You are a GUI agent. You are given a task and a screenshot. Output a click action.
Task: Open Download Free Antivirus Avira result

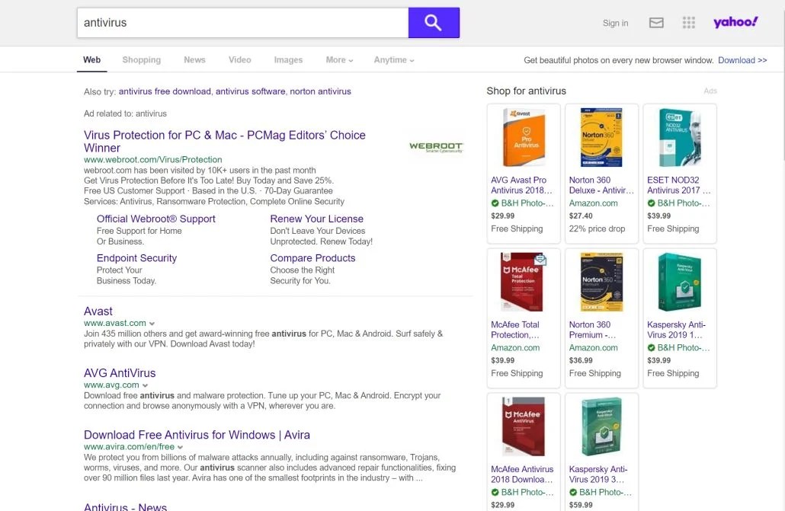pyautogui.click(x=197, y=434)
